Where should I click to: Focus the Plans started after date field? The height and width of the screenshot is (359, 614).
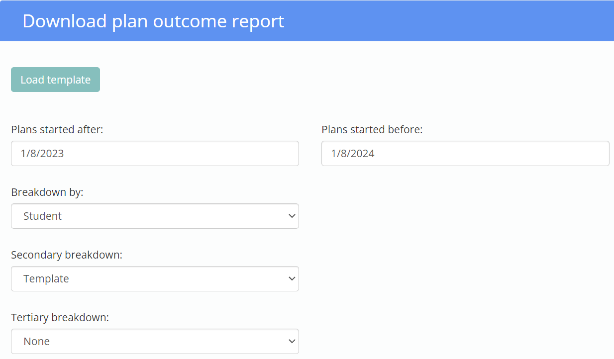[x=155, y=153]
